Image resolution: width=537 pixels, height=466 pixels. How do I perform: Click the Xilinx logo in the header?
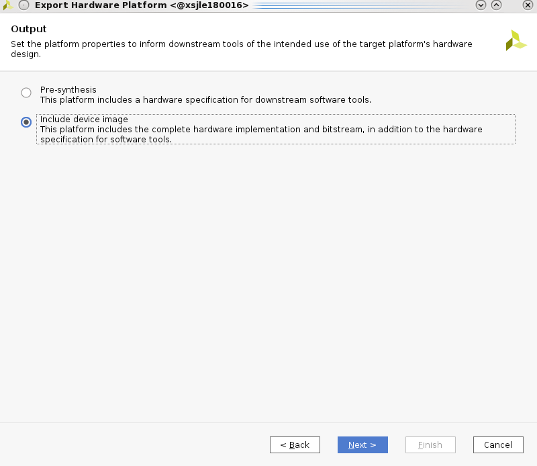click(x=516, y=40)
